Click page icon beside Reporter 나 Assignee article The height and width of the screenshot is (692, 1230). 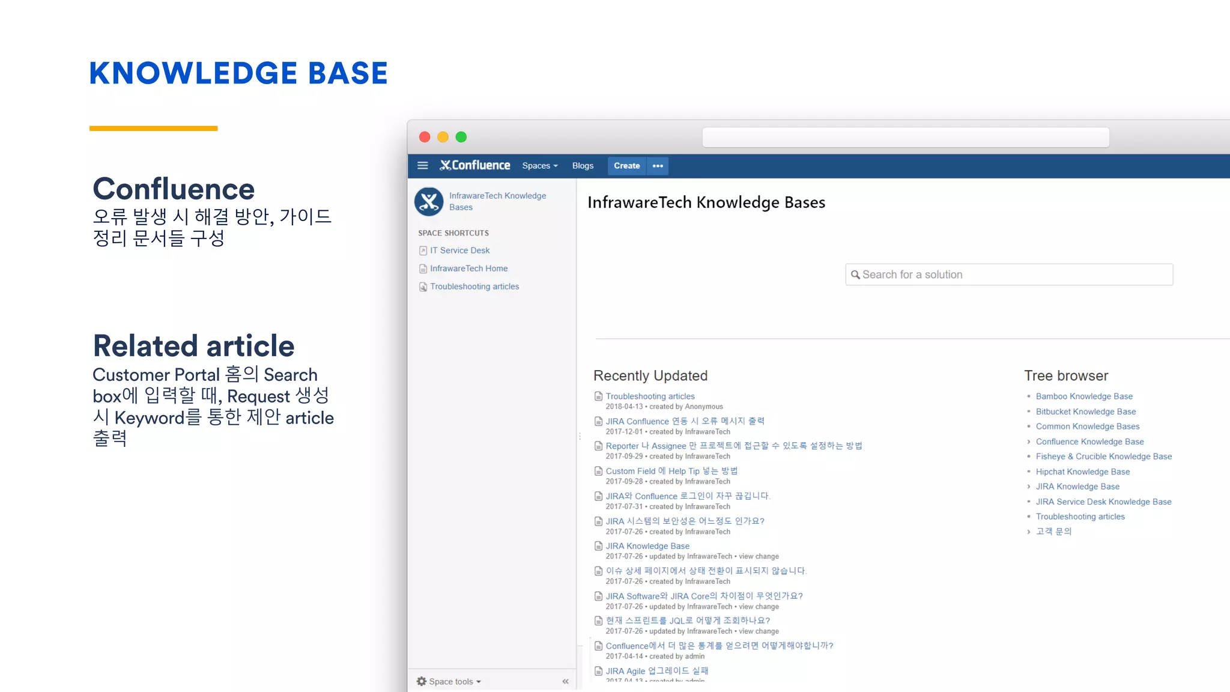click(x=598, y=446)
